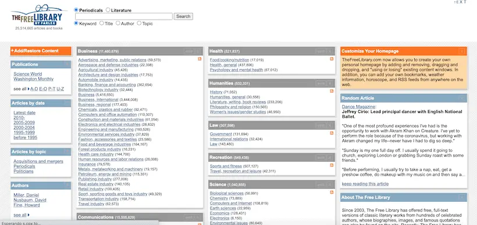Viewport: 477px width, 225px height.
Task: Select the Literature radio button
Action: coord(108,10)
